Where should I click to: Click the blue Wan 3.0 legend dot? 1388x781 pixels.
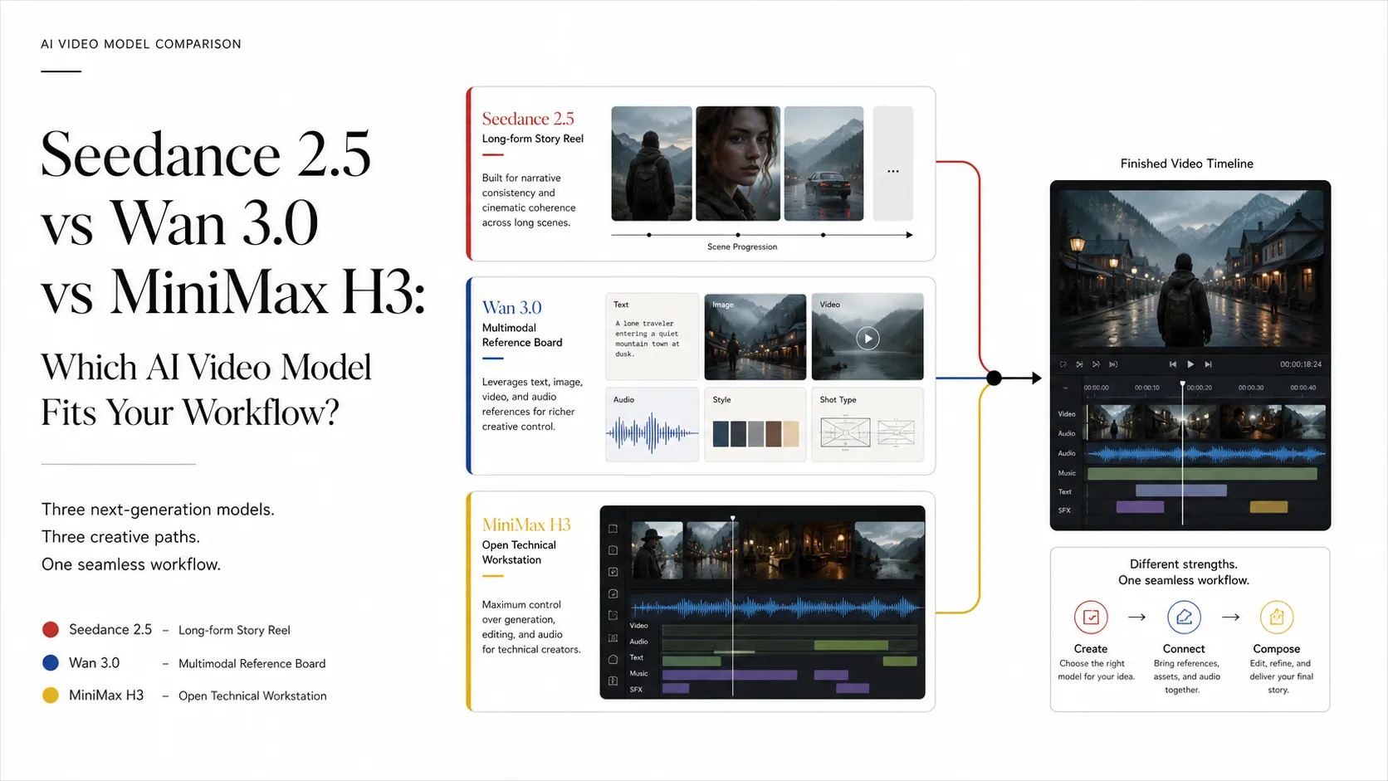pyautogui.click(x=51, y=662)
